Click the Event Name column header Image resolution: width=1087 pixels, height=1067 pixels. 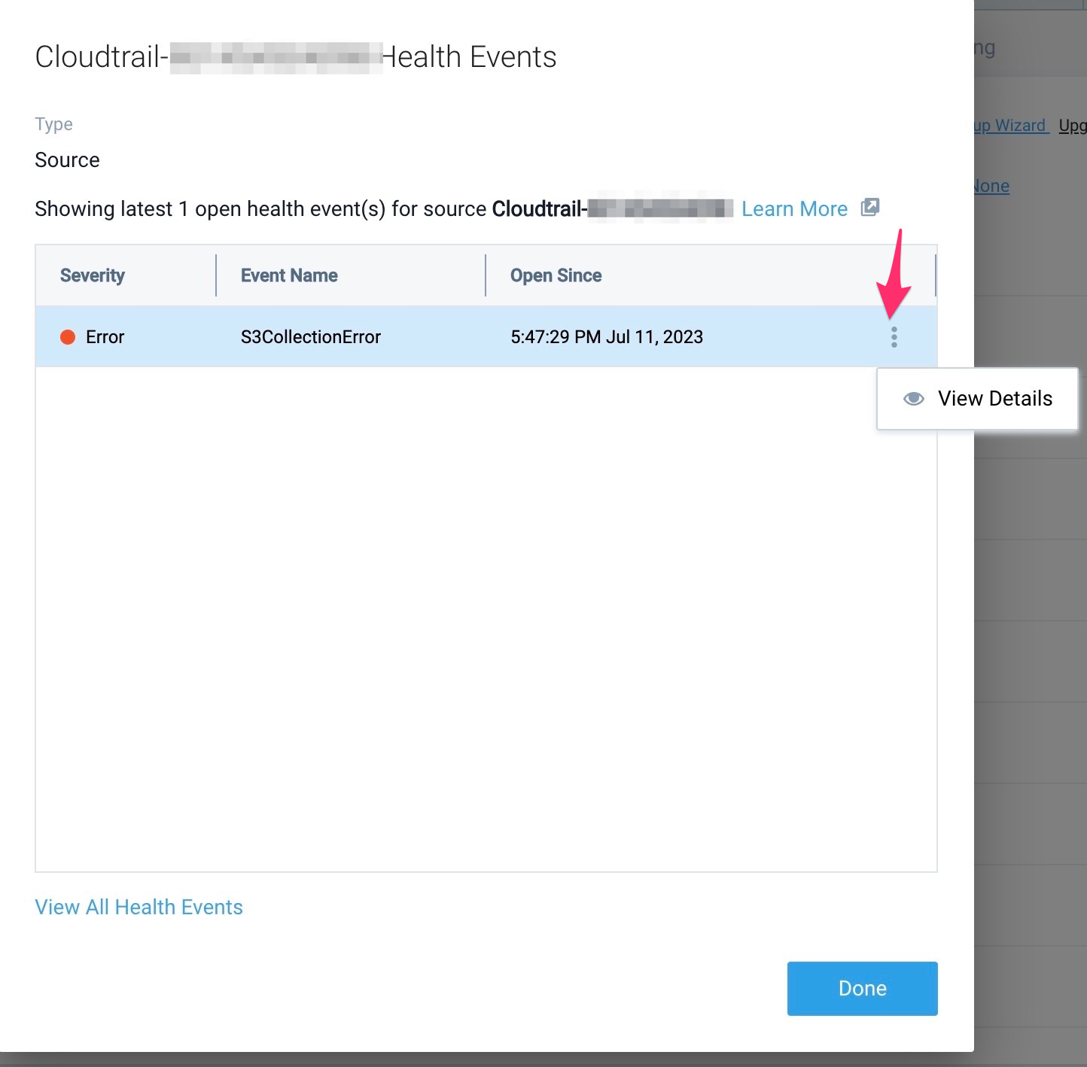(288, 275)
